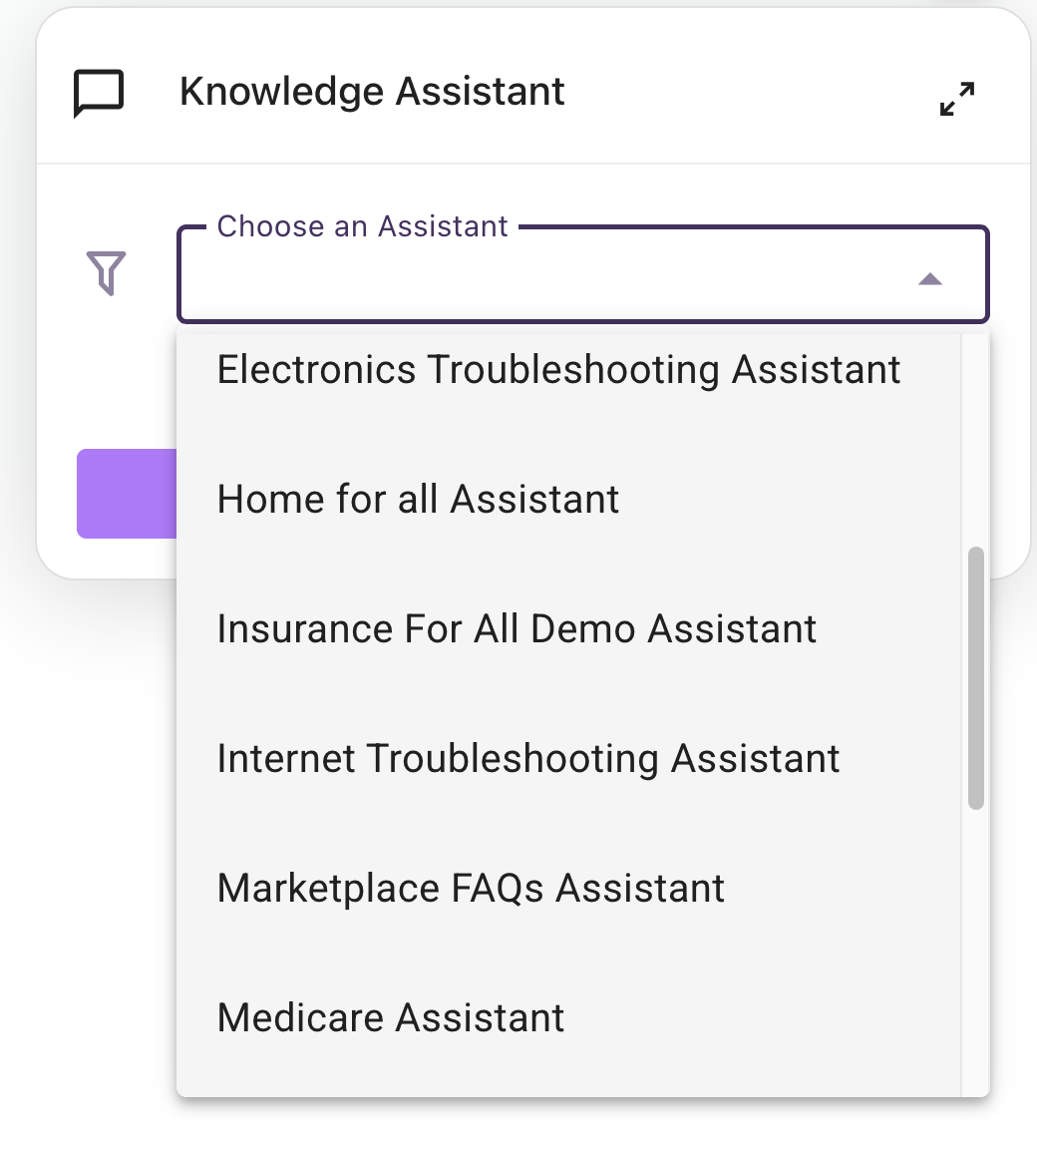Click the dropdown list scrollbar thumb
This screenshot has width=1037, height=1149.
coord(975,678)
